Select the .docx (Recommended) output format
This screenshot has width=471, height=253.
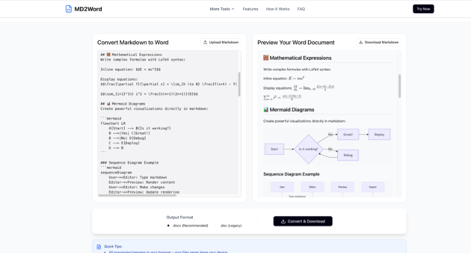click(168, 226)
